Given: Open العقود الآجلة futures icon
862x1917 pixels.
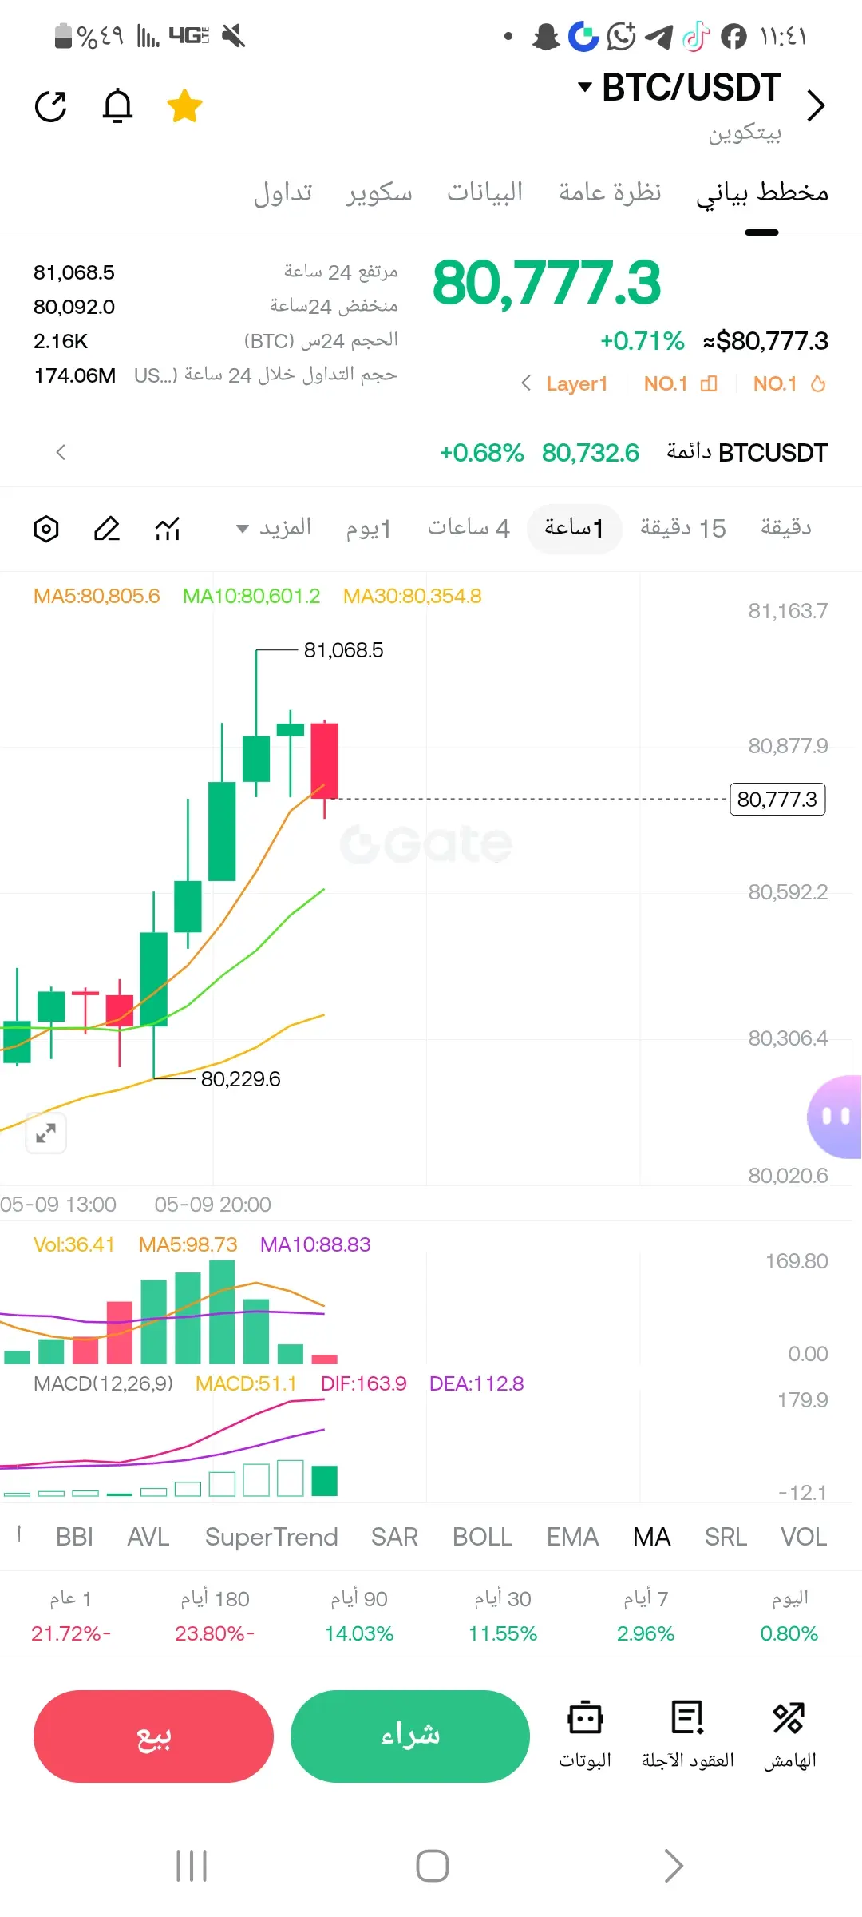Looking at the screenshot, I should pos(688,1735).
